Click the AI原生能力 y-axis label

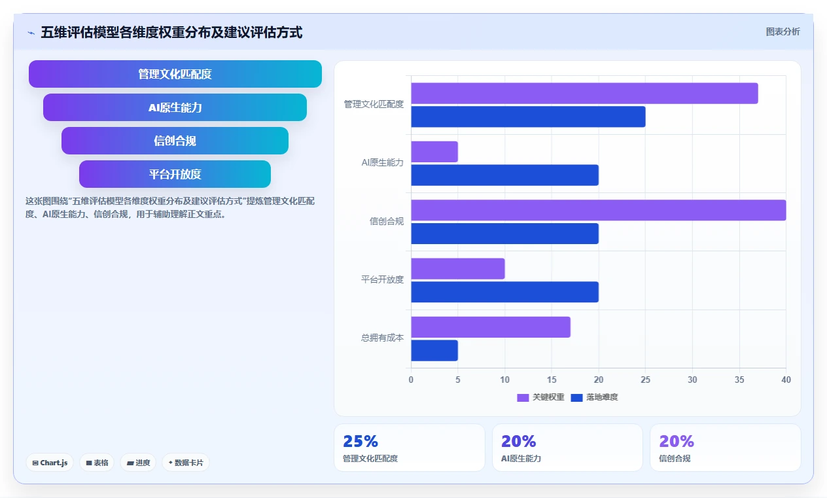point(383,162)
